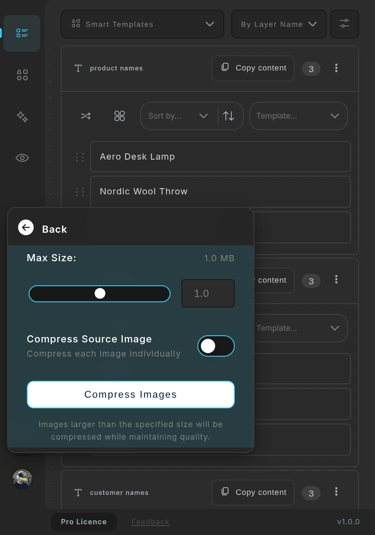Image resolution: width=375 pixels, height=535 pixels.
Task: Open By Layer Name dropdown
Action: [279, 24]
